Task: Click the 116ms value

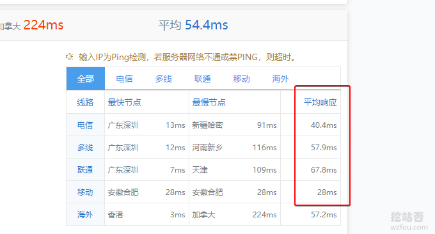Action: click(x=265, y=148)
